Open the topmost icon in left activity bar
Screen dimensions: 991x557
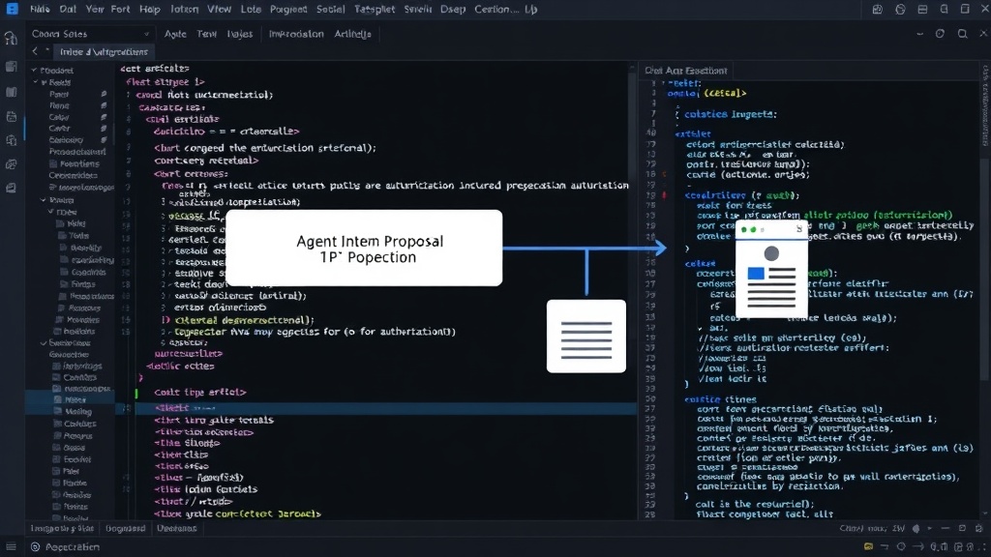tap(11, 39)
